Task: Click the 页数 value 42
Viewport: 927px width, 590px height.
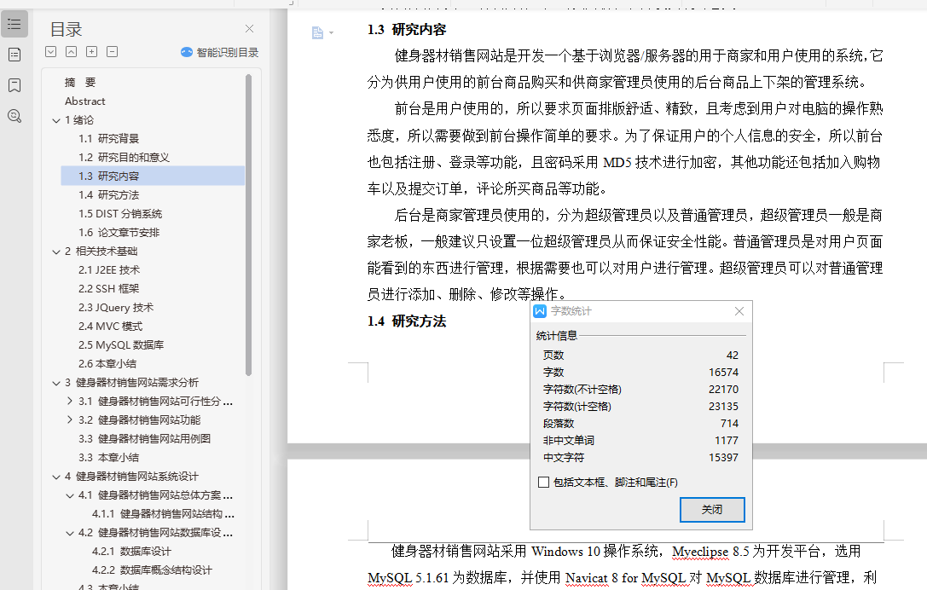Action: [x=732, y=356]
